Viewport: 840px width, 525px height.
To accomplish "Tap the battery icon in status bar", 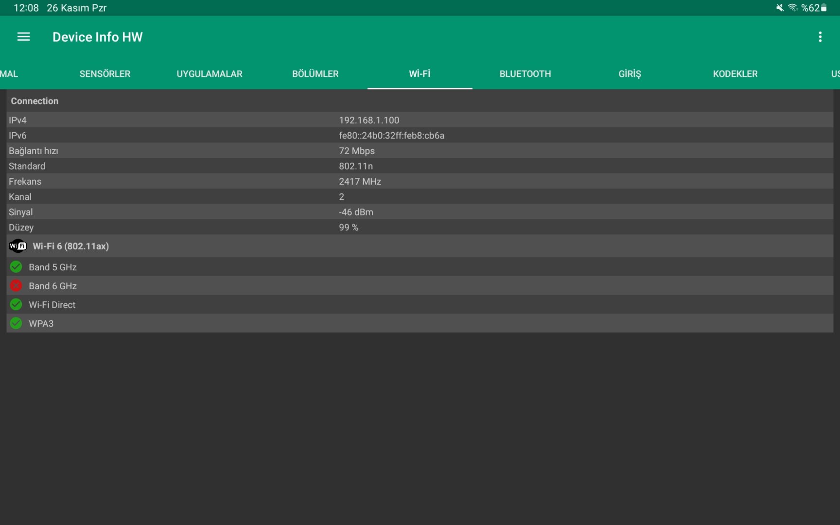I will [x=824, y=8].
